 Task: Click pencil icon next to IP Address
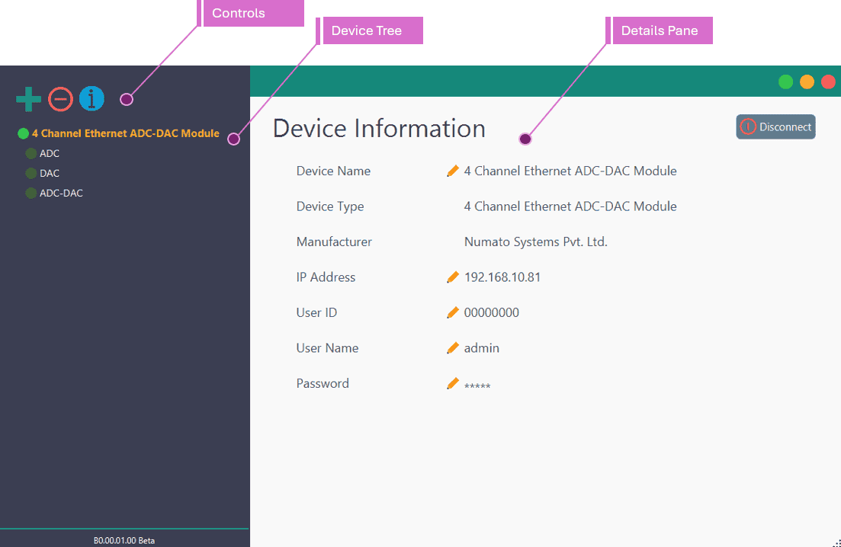click(453, 277)
